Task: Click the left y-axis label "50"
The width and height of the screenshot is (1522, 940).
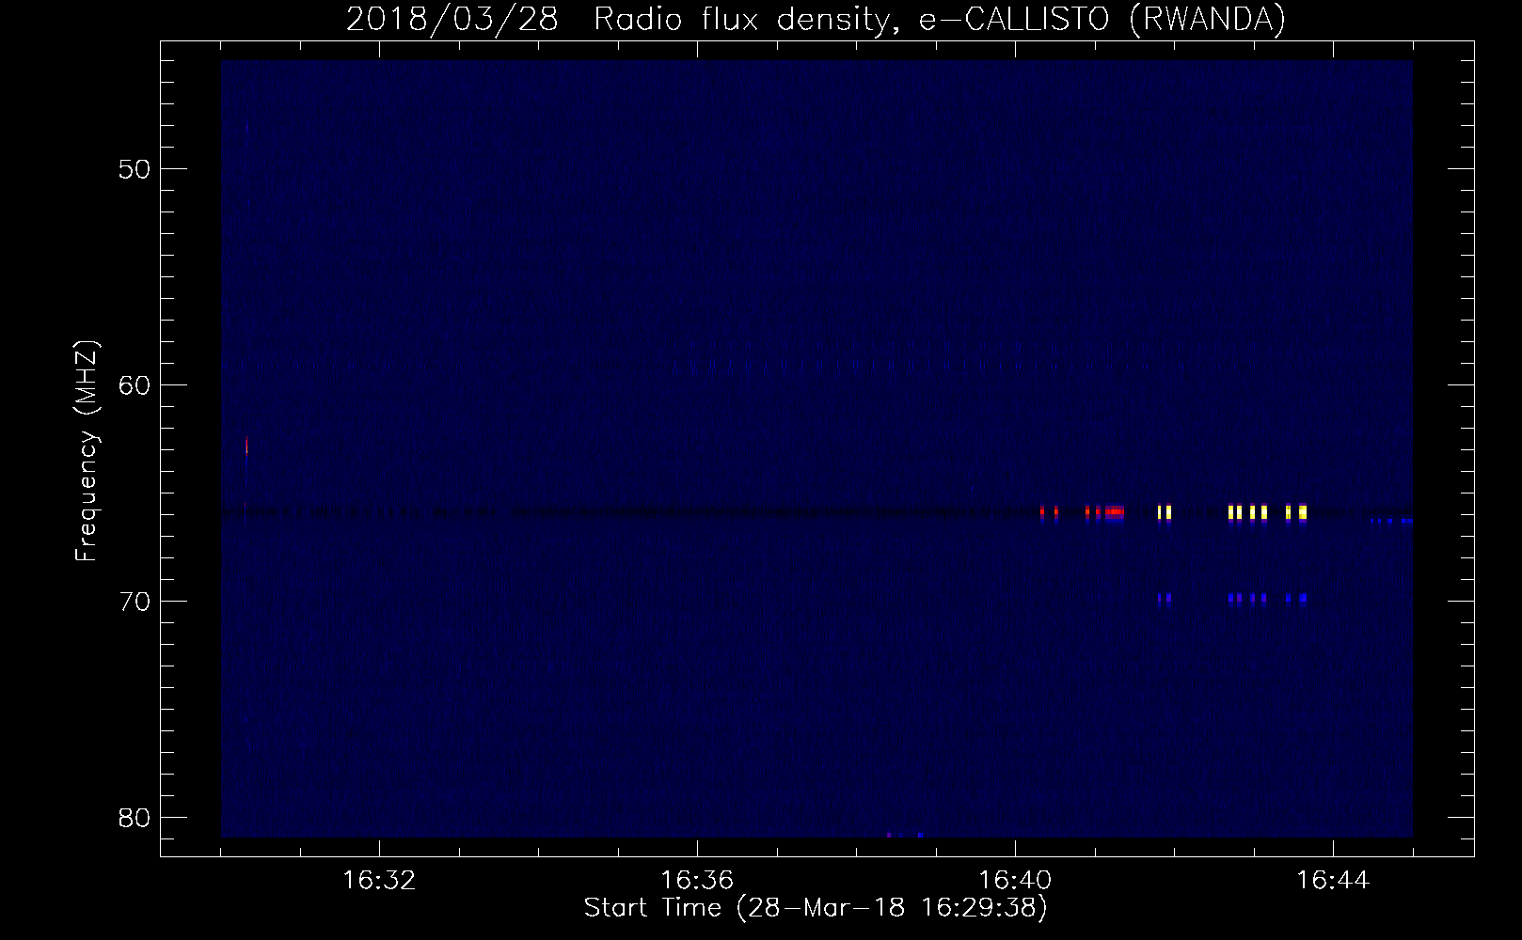Action: pyautogui.click(x=135, y=169)
